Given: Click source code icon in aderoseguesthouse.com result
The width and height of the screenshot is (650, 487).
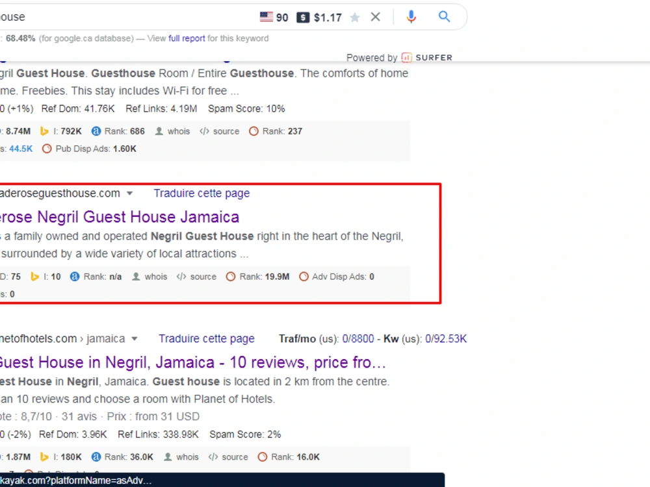Looking at the screenshot, I should pyautogui.click(x=181, y=277).
